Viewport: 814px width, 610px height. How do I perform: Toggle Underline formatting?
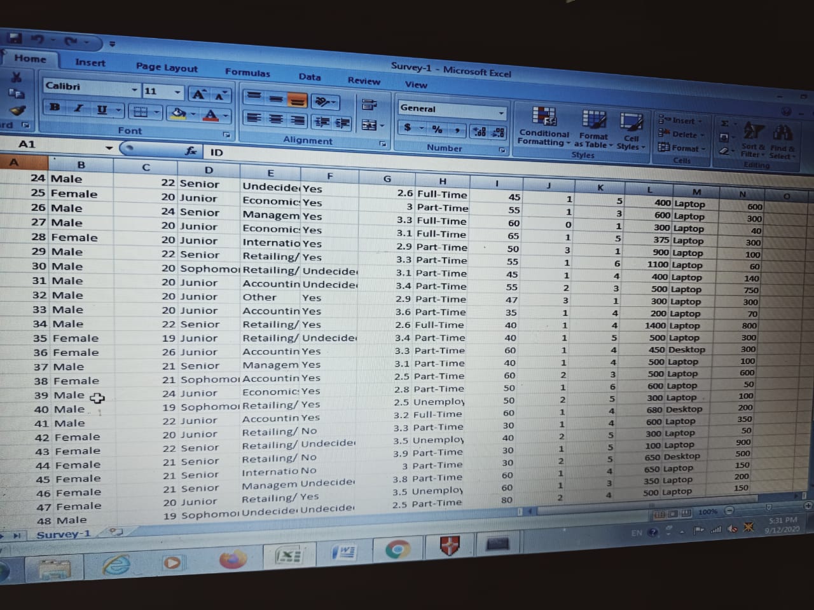tap(101, 109)
